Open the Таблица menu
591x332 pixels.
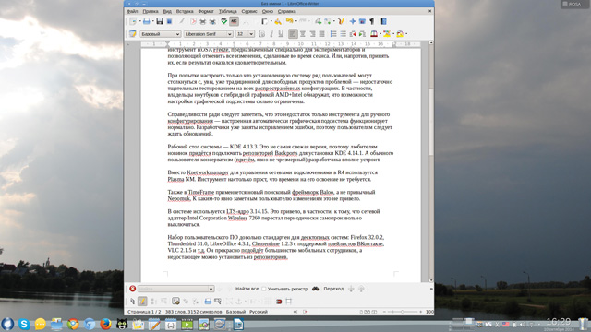tap(228, 11)
